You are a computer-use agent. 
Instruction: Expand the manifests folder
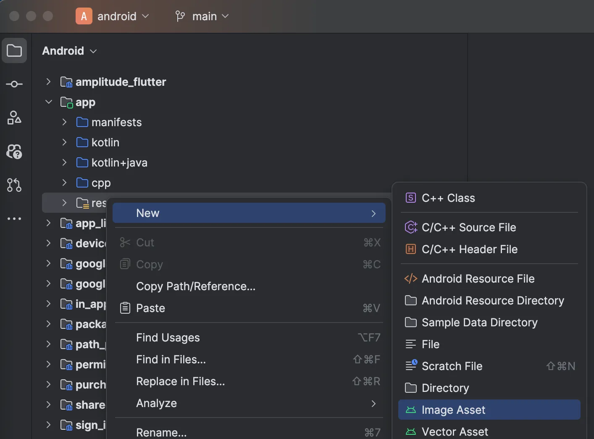(64, 122)
